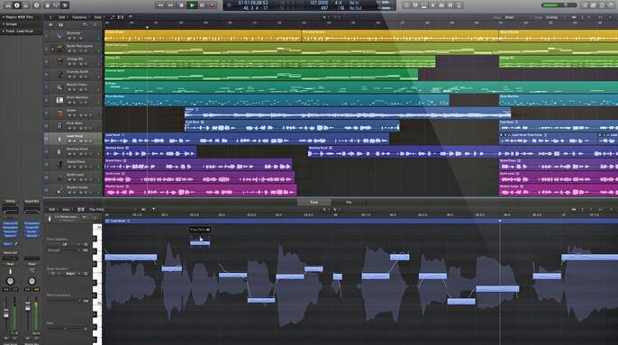Viewport: 618px width, 345px height.
Task: Click the Bus 1 send slot
Action: [7, 244]
